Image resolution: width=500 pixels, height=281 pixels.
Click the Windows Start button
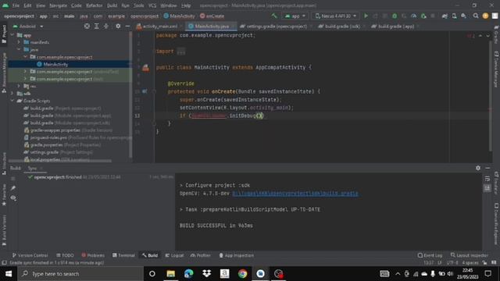[9, 274]
